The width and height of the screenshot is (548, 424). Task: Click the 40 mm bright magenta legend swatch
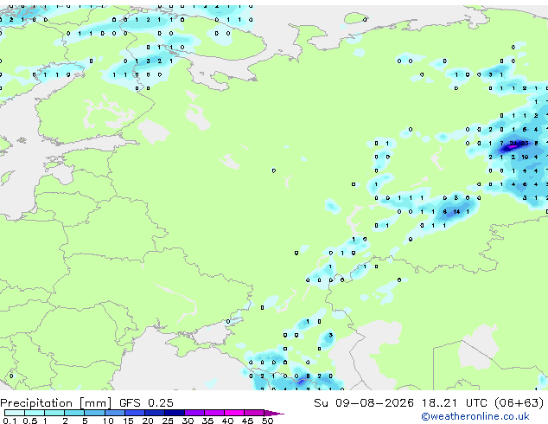[234, 413]
